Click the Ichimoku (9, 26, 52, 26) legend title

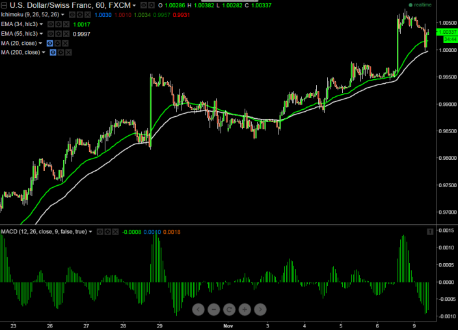pyautogui.click(x=30, y=14)
